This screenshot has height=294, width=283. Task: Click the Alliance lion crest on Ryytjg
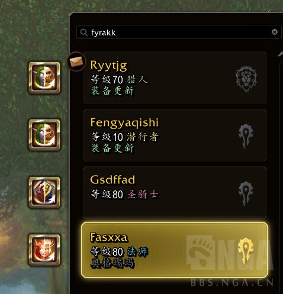pos(246,79)
